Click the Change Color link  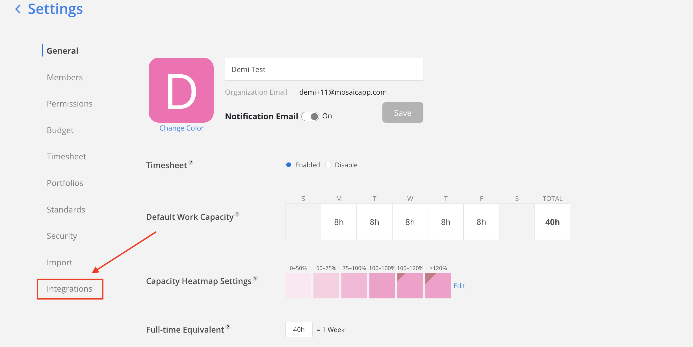pyautogui.click(x=181, y=128)
